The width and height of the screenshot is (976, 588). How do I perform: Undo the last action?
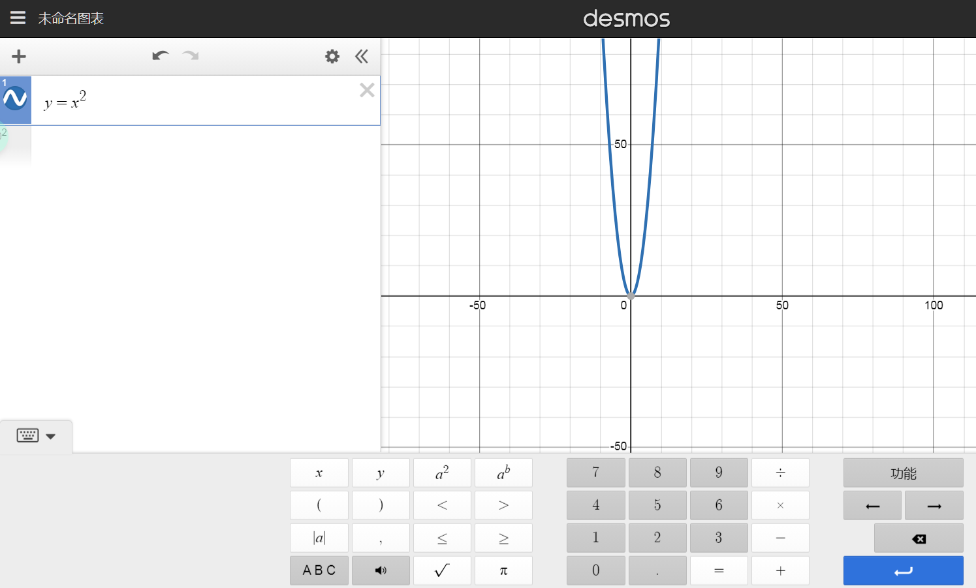tap(160, 56)
